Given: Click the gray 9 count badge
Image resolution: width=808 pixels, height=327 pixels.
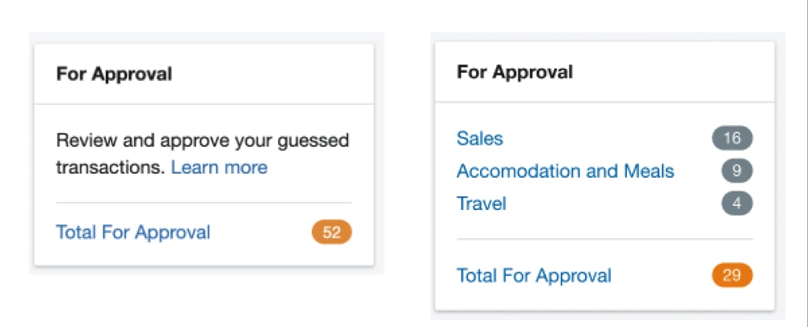Looking at the screenshot, I should click(737, 171).
